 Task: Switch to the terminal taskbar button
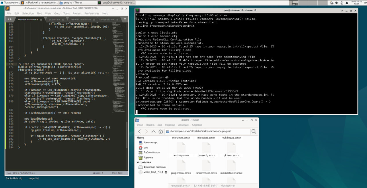point(116,3)
